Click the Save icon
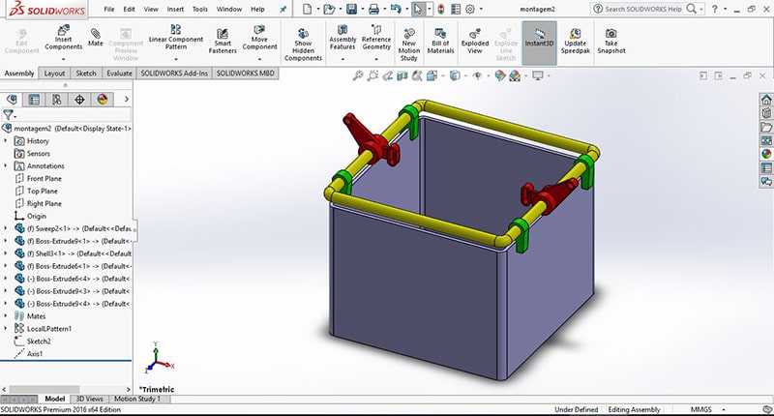Screen dimensions: 774x416 coord(351,9)
